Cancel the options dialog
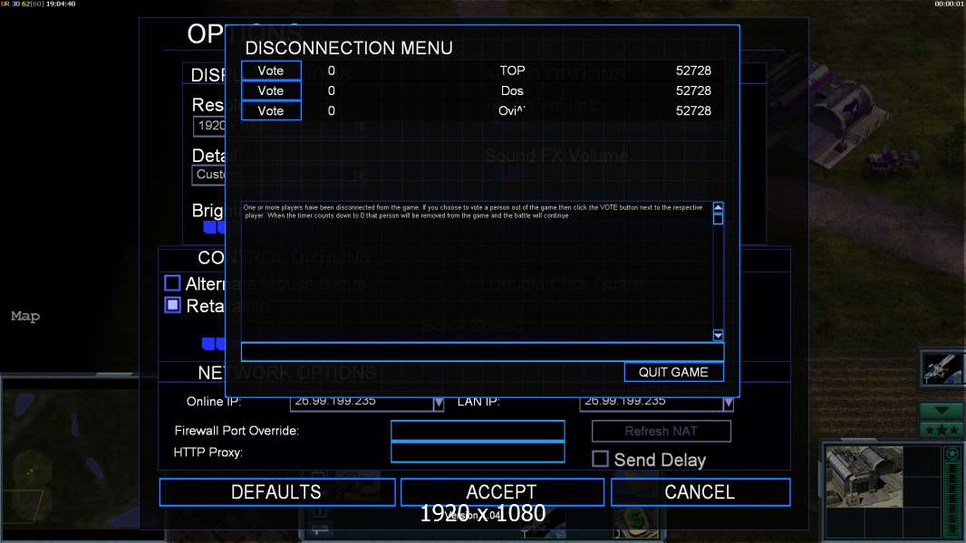This screenshot has height=543, width=966. pos(700,492)
